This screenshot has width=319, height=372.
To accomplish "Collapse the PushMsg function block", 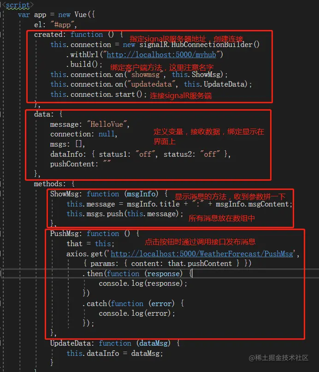I will click(1, 234).
